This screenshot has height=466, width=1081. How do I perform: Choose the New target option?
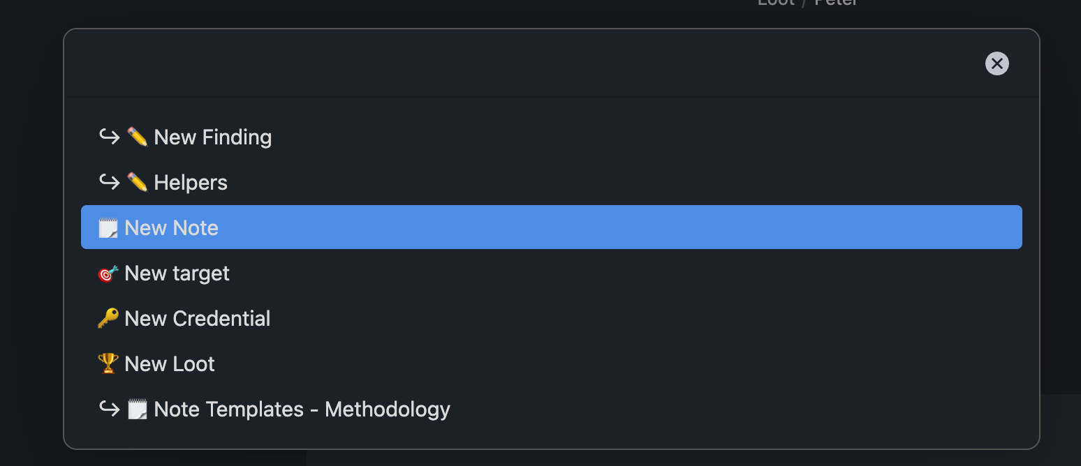[x=177, y=273]
